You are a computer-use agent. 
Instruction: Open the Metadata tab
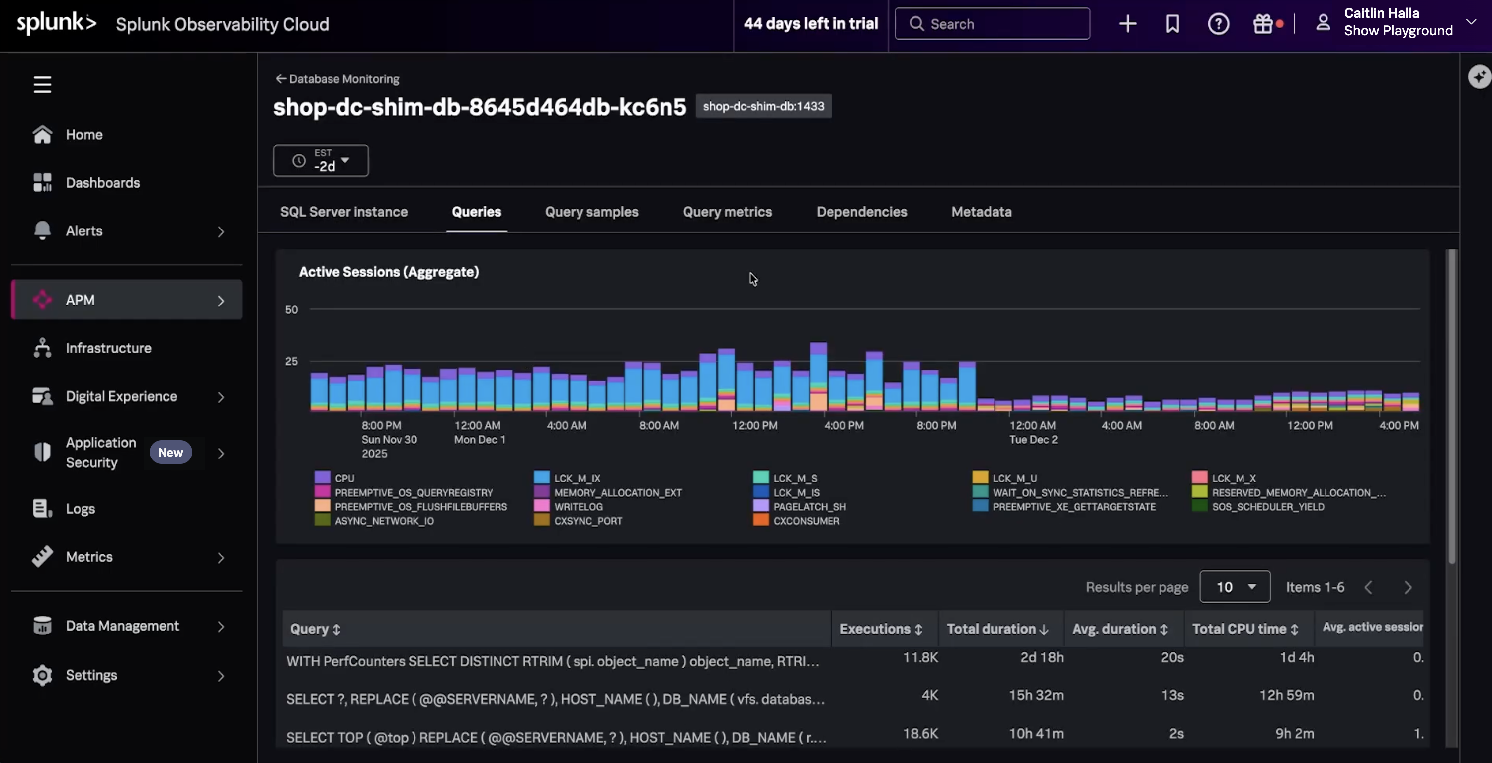[981, 211]
